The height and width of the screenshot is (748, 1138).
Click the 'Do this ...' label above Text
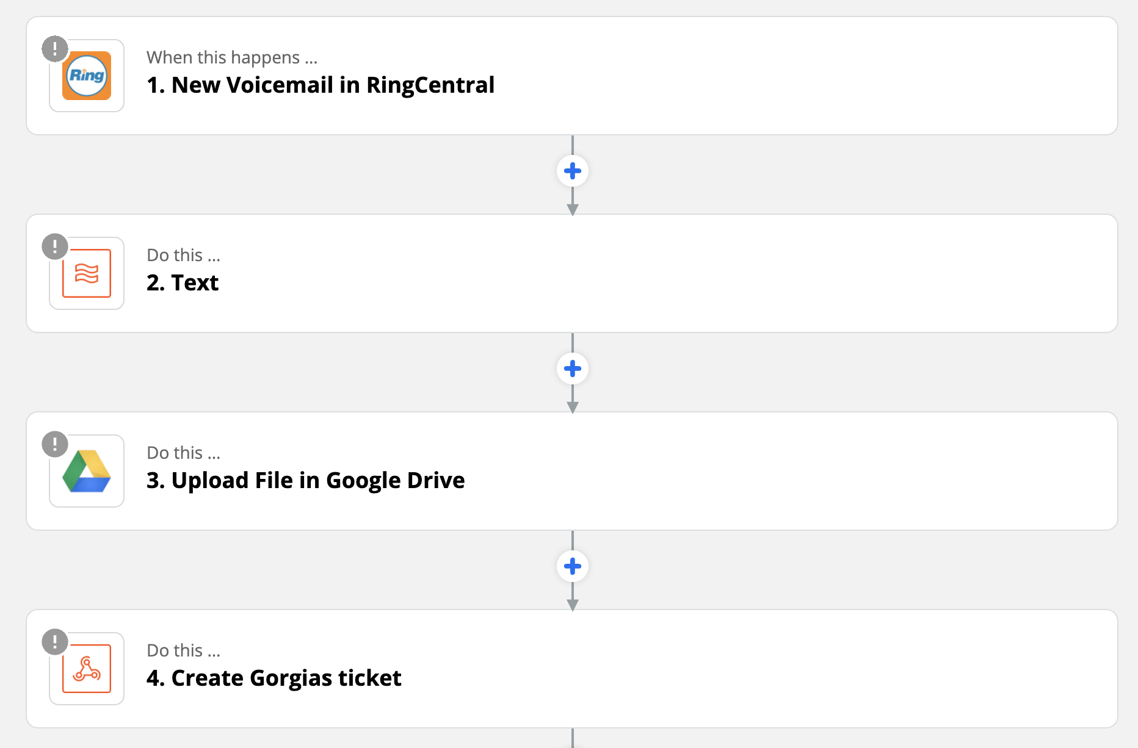(x=184, y=255)
